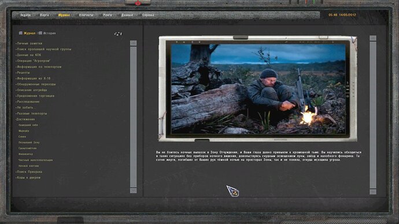Viewport: 399px width, 224px height.
Task: Open the Рецепты journal entry
Action: pos(23,73)
